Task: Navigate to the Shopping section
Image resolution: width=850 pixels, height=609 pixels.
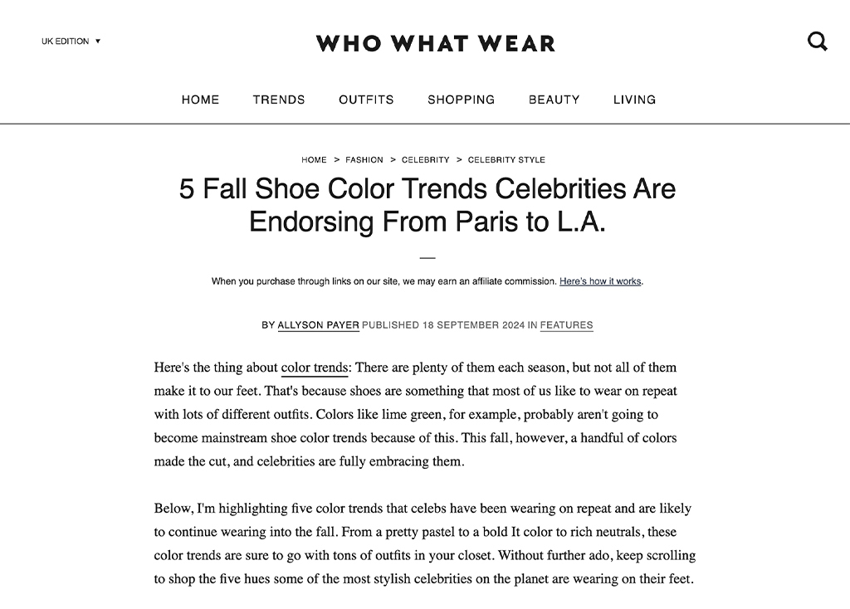Action: (461, 100)
